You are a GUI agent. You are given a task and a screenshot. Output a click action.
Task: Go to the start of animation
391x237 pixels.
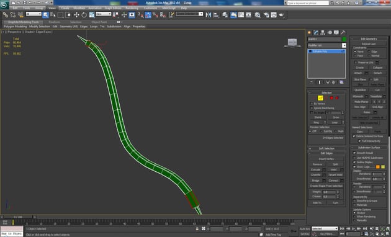click(x=342, y=228)
